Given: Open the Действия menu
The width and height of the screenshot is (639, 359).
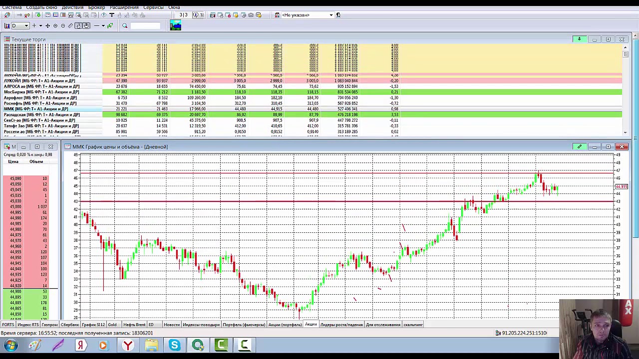Looking at the screenshot, I should click(73, 7).
